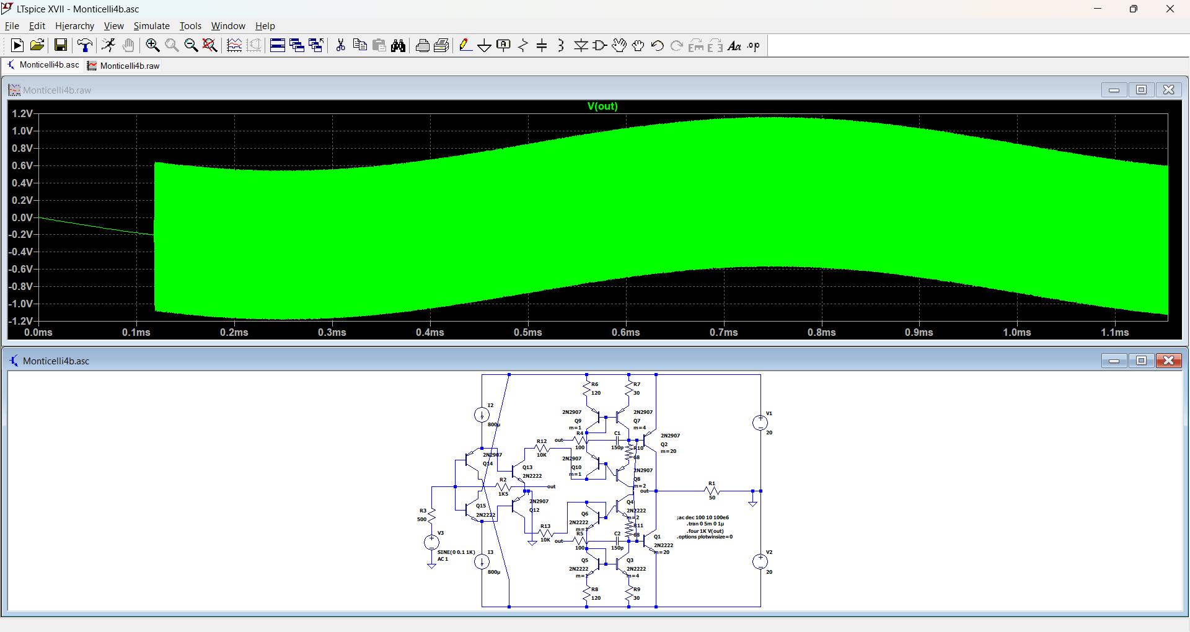Switch to the Monticelli4b.asc tab
1190x632 pixels.
(43, 65)
